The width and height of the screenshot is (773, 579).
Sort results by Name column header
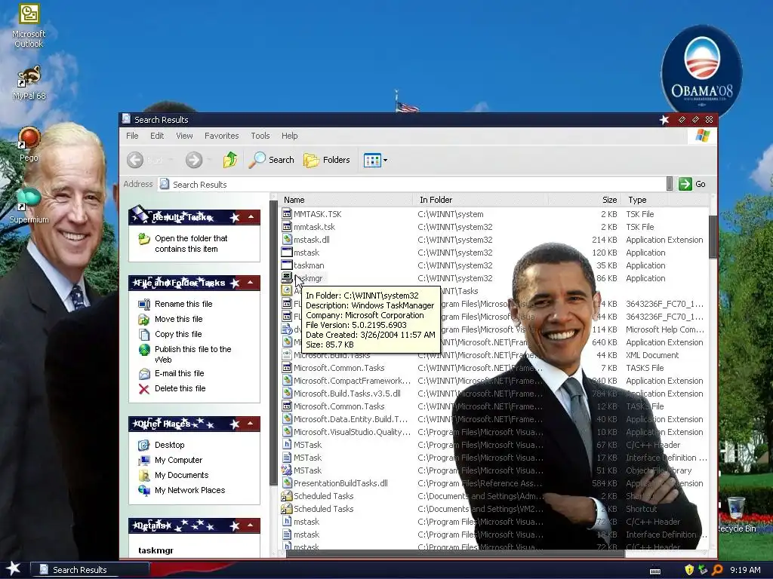coord(345,200)
